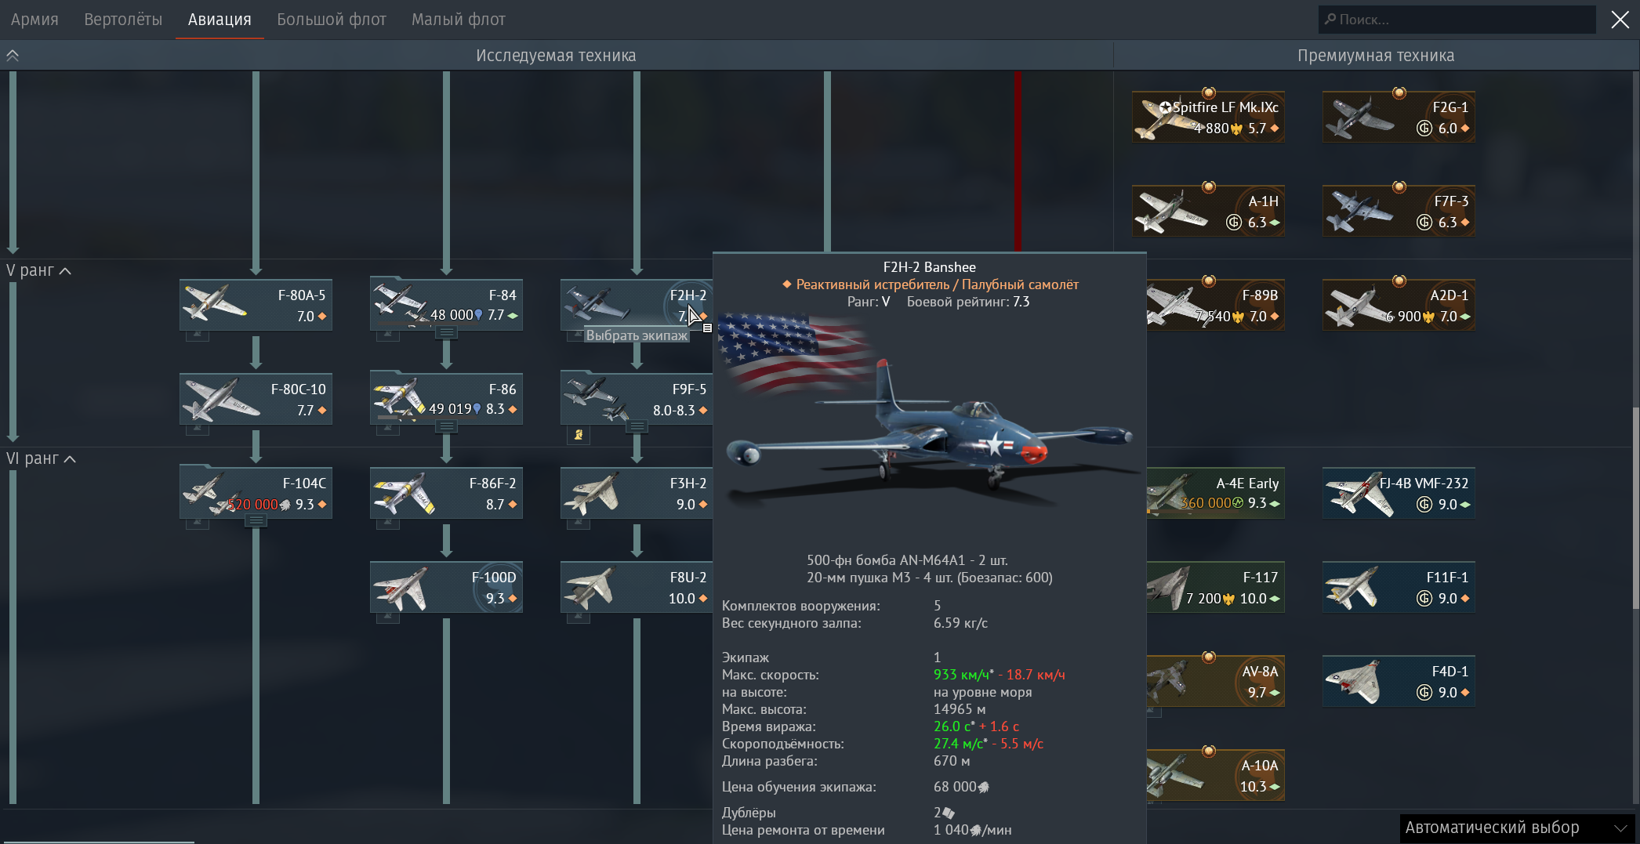Click the Премиумная техника header
This screenshot has width=1640, height=844.
coord(1376,56)
